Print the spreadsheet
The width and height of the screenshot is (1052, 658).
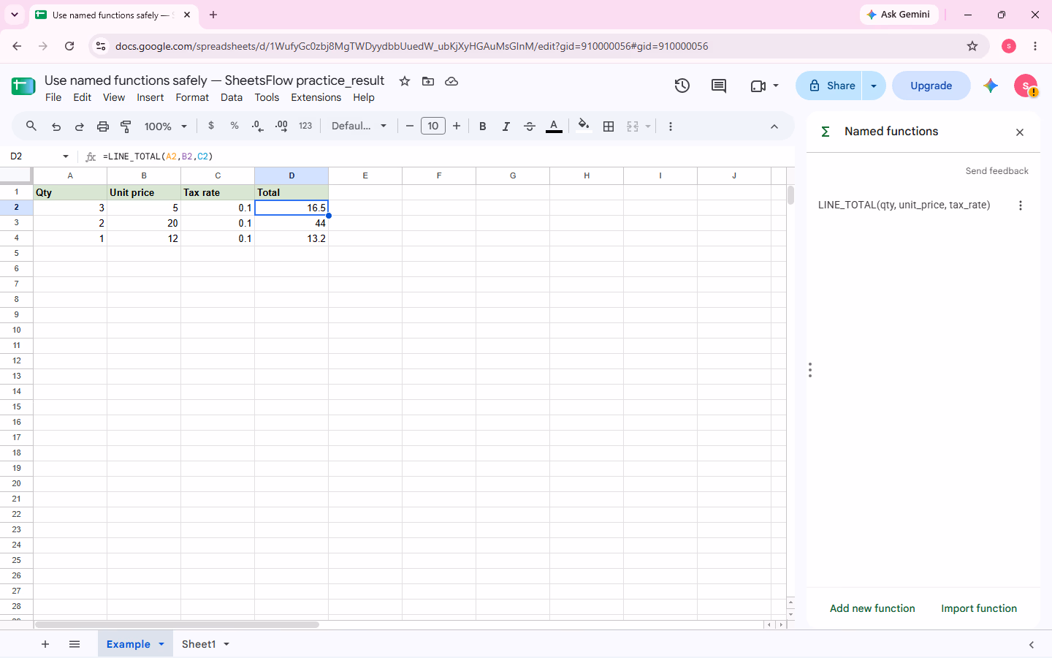coord(102,126)
